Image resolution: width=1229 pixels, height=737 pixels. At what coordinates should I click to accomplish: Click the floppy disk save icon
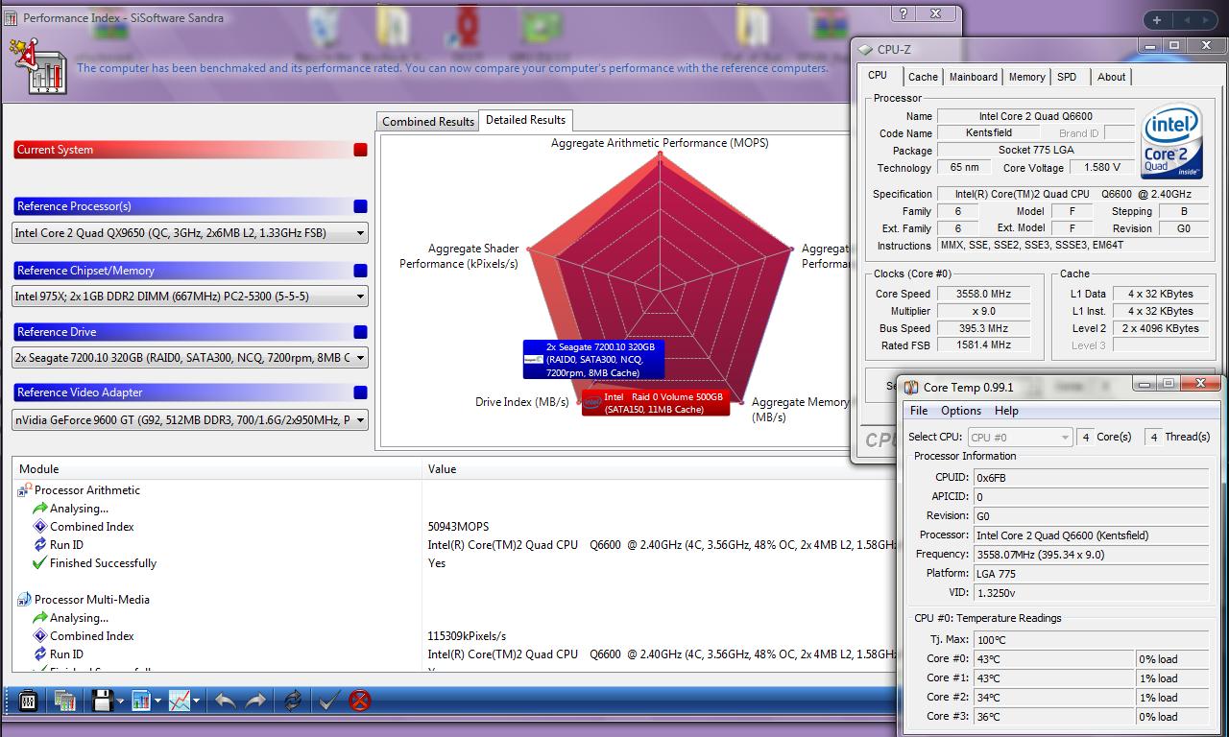click(x=103, y=701)
